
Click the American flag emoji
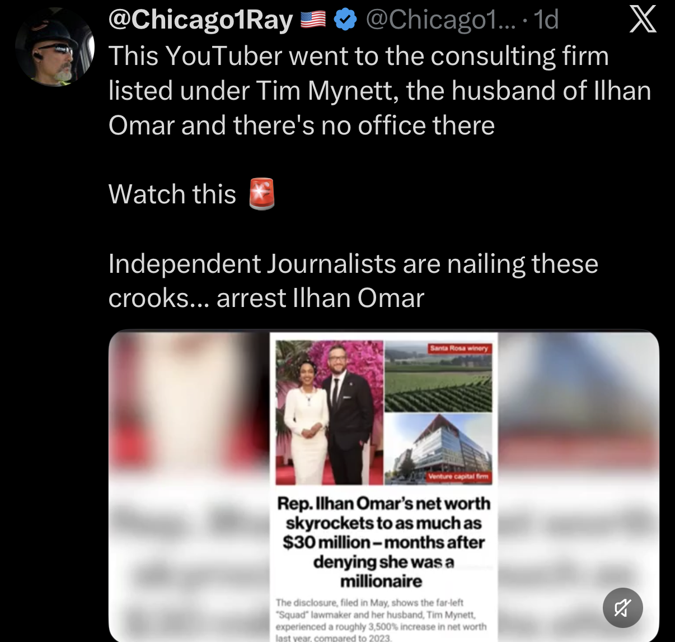tap(313, 20)
